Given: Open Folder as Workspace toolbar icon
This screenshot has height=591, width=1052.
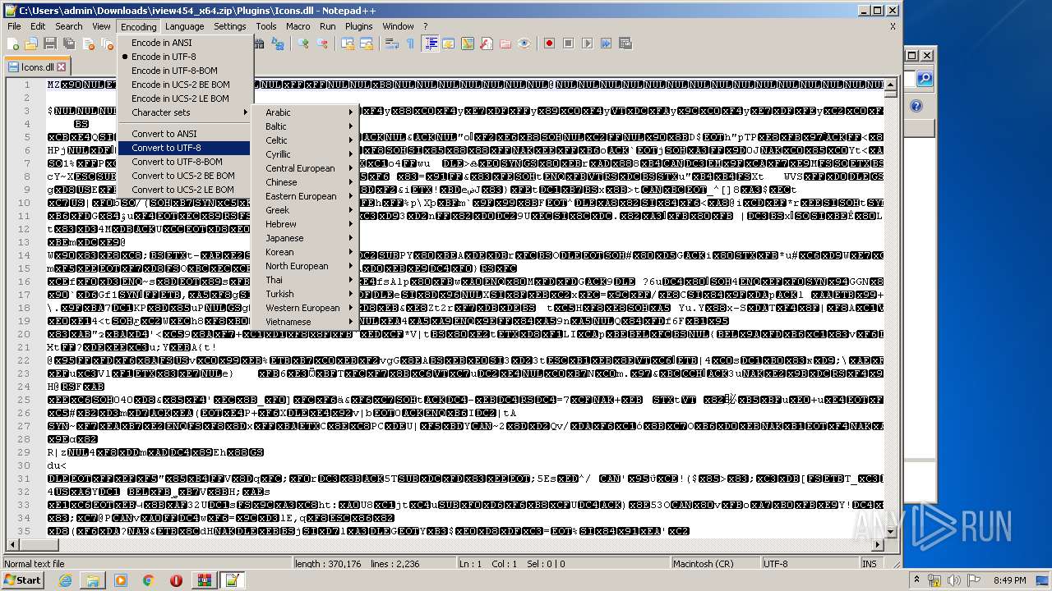Looking at the screenshot, I should coord(505,44).
